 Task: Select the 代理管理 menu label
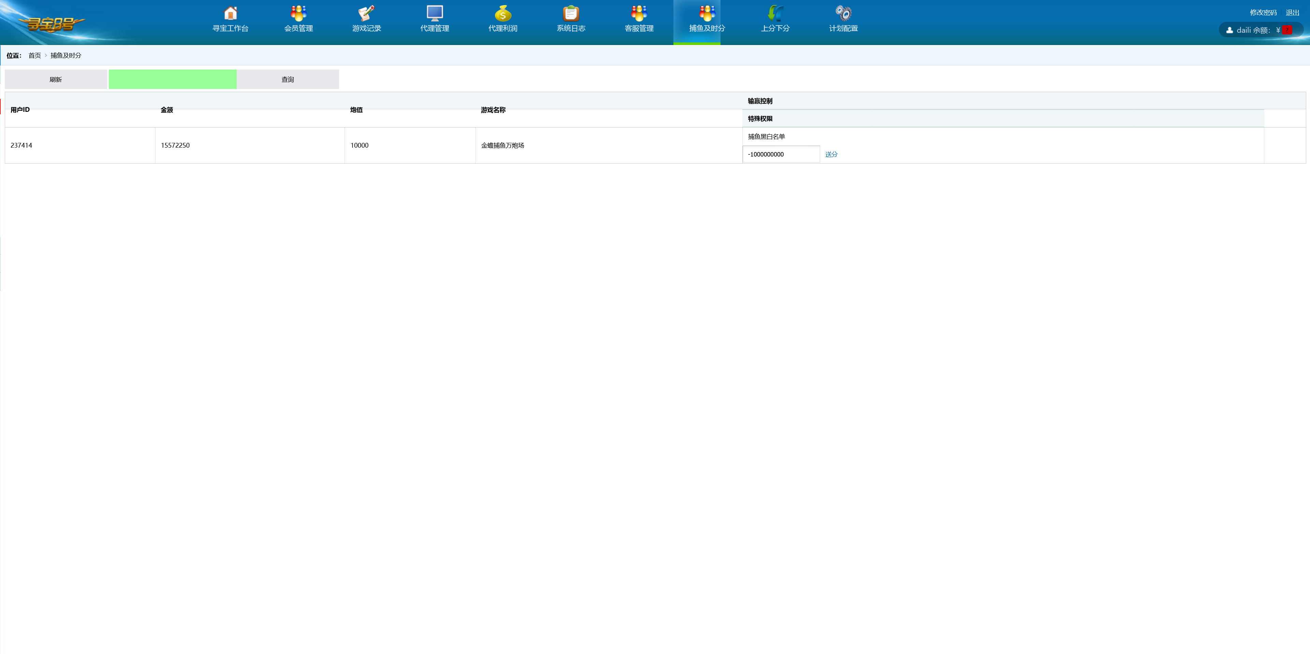pos(435,28)
